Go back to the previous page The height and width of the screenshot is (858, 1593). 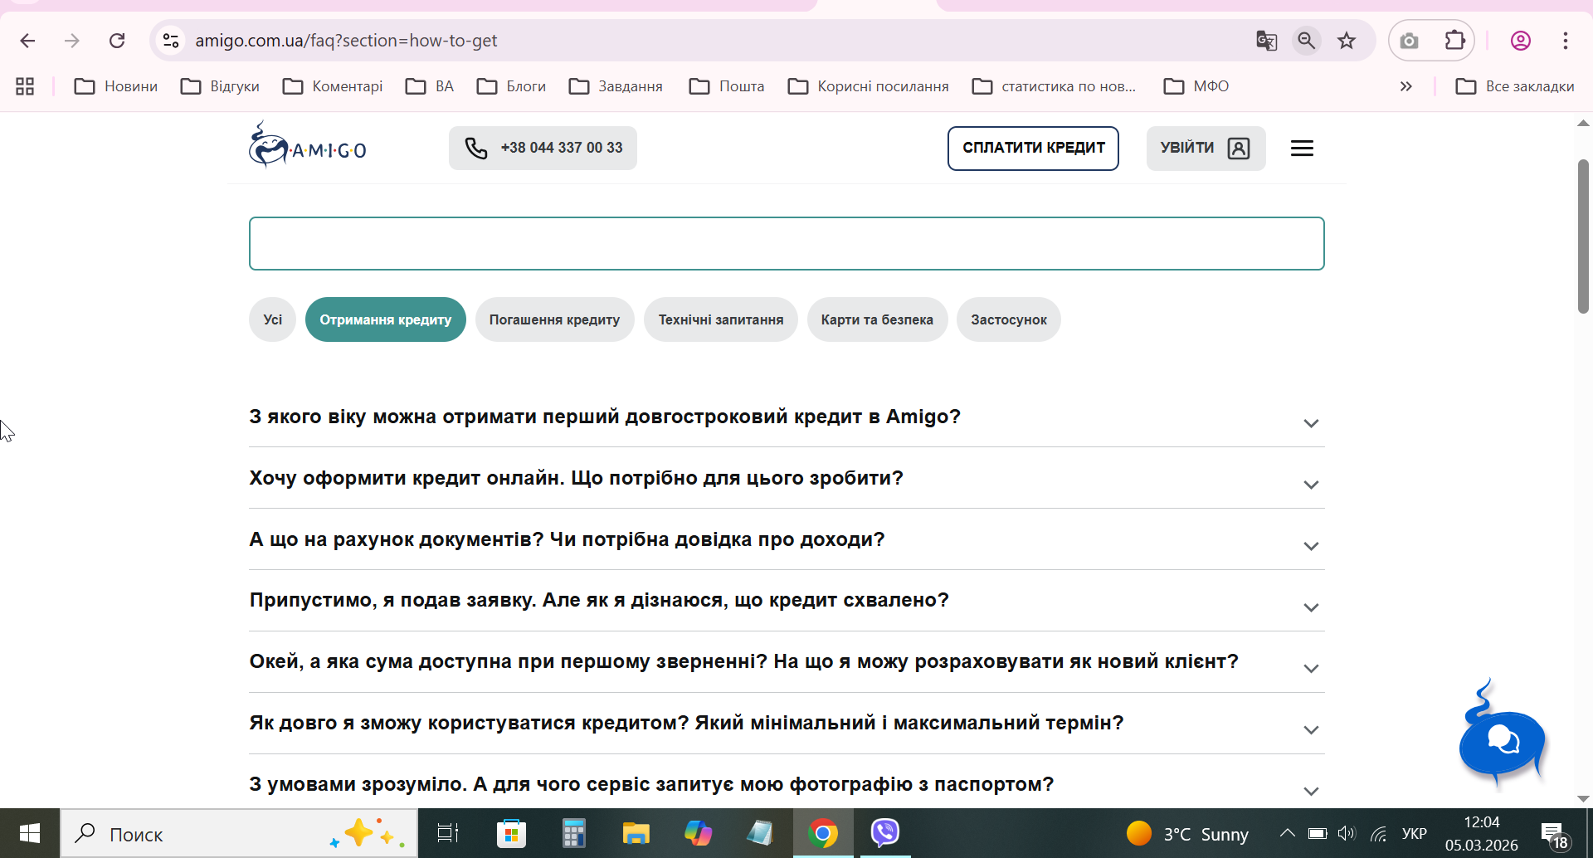pyautogui.click(x=27, y=41)
